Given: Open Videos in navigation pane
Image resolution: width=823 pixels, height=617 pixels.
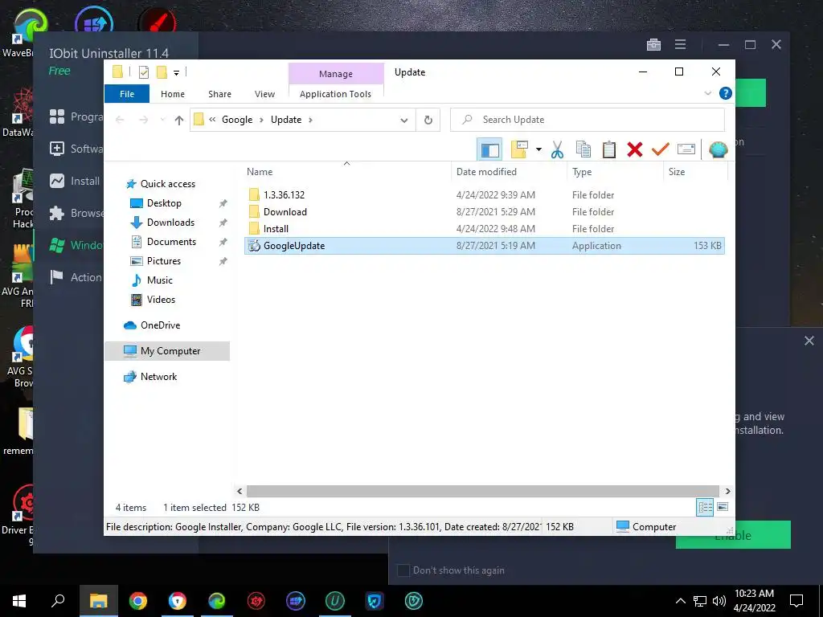Looking at the screenshot, I should [161, 300].
